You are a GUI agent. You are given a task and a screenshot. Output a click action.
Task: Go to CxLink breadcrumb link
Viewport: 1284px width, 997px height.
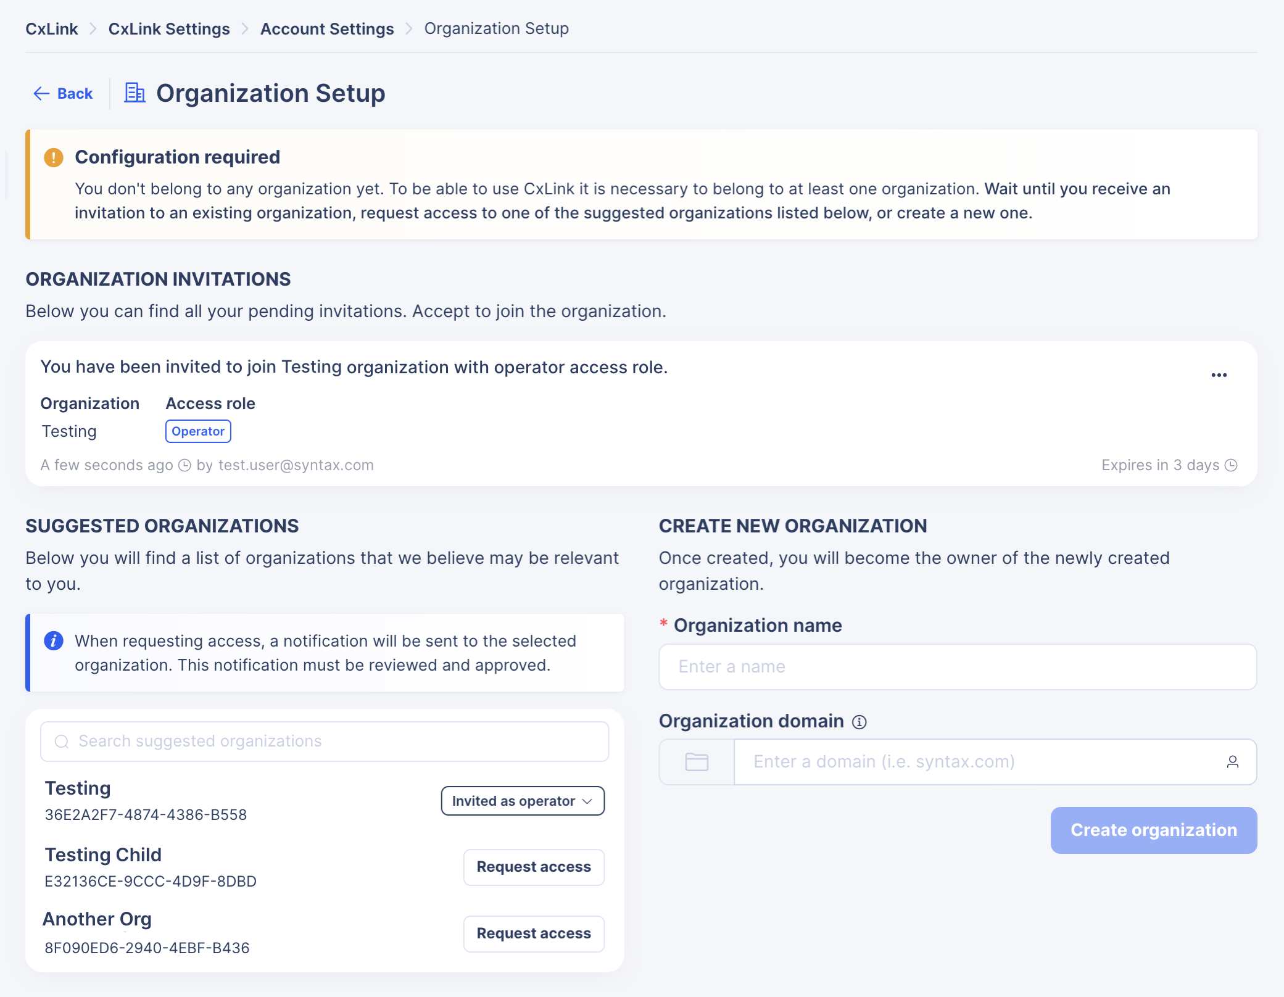click(x=52, y=29)
